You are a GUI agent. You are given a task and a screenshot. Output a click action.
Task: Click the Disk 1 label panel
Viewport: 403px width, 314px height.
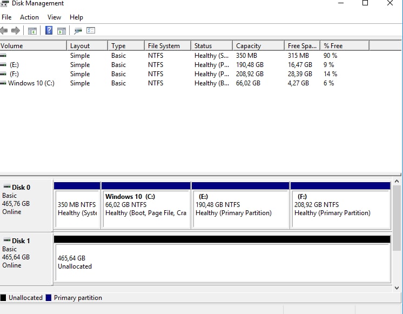click(x=26, y=259)
